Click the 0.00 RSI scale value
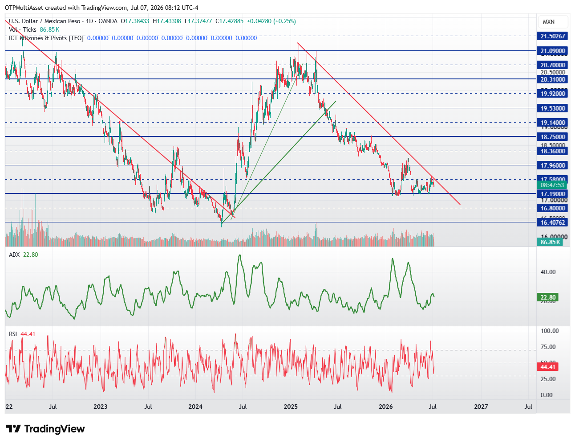 click(x=546, y=395)
